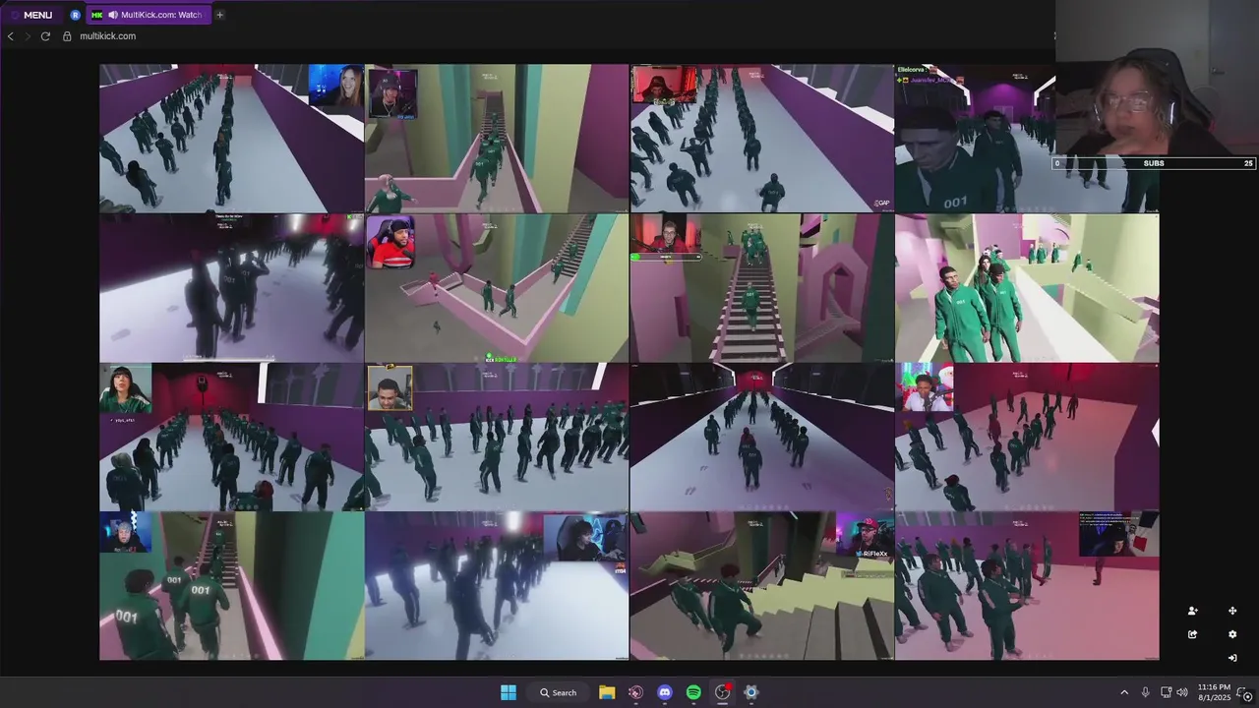1259x708 pixels.
Task: Select the RjFleXx stream tile
Action: pos(761,586)
